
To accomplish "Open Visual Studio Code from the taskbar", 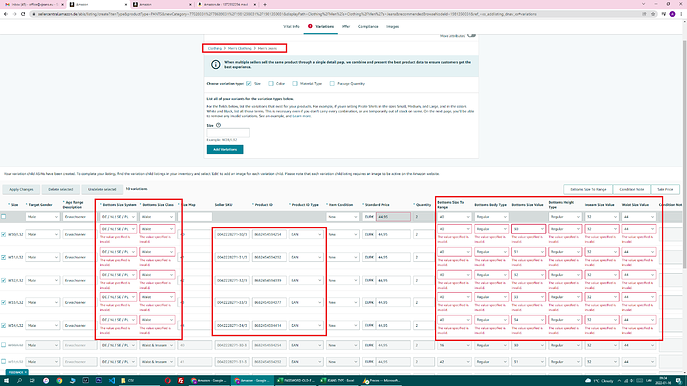I will [112, 381].
